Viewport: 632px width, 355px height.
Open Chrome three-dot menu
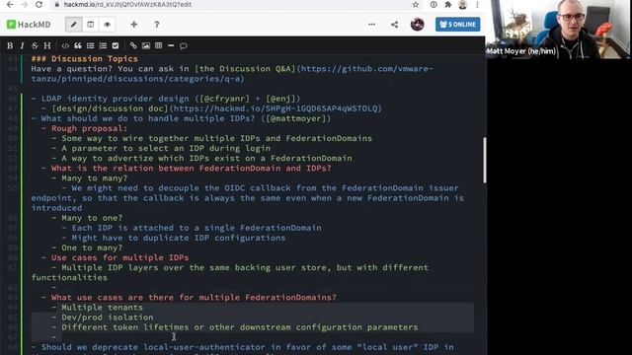[x=477, y=4]
